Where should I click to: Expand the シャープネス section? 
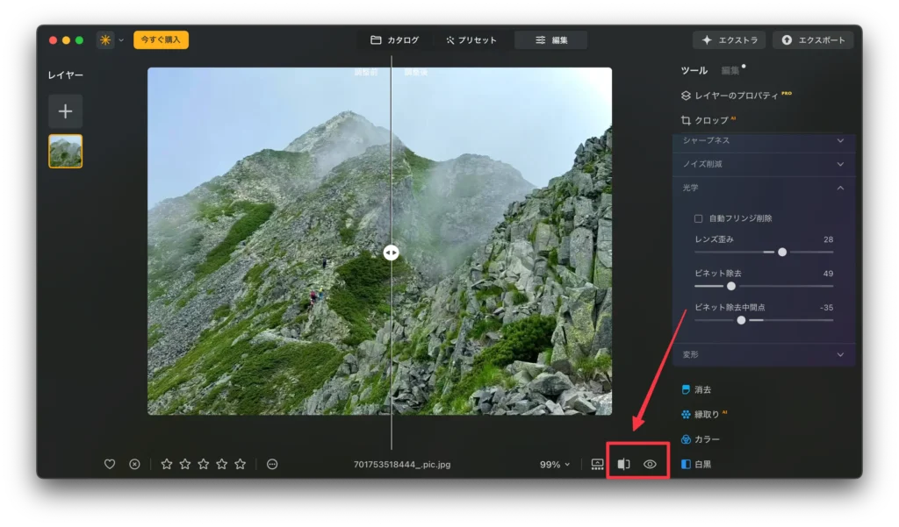[762, 140]
